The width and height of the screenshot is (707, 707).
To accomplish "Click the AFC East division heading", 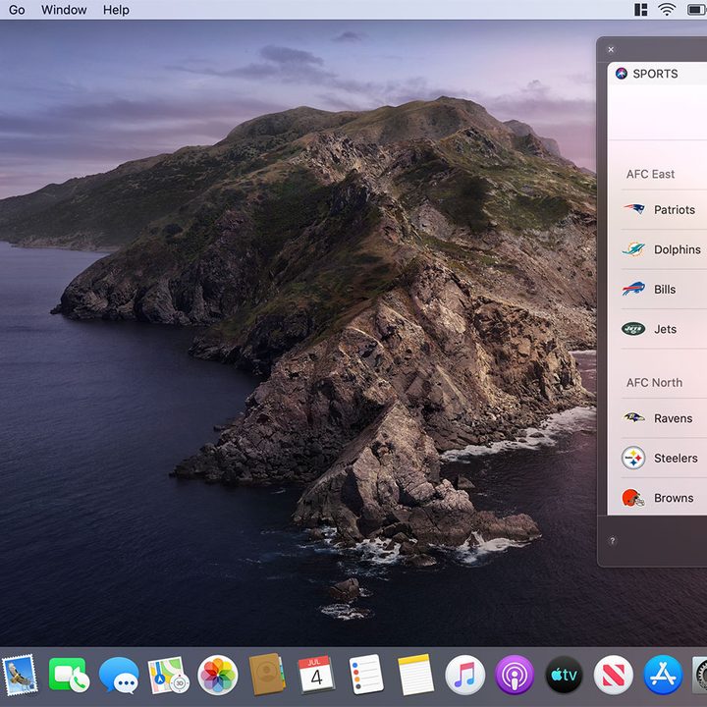I will (650, 174).
